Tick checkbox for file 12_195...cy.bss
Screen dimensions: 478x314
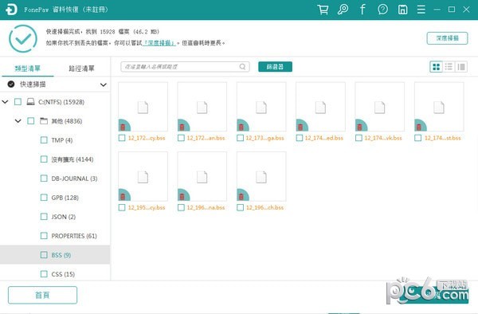pos(122,207)
